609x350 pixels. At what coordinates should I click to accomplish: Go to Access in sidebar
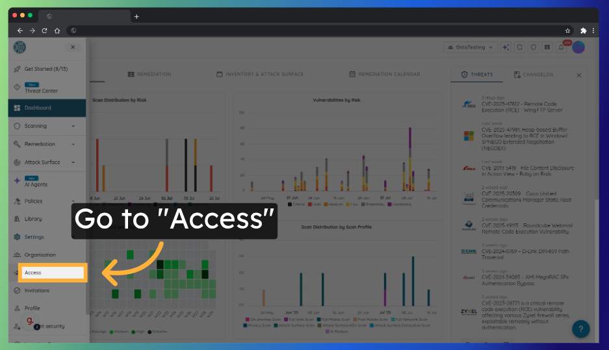(x=52, y=273)
